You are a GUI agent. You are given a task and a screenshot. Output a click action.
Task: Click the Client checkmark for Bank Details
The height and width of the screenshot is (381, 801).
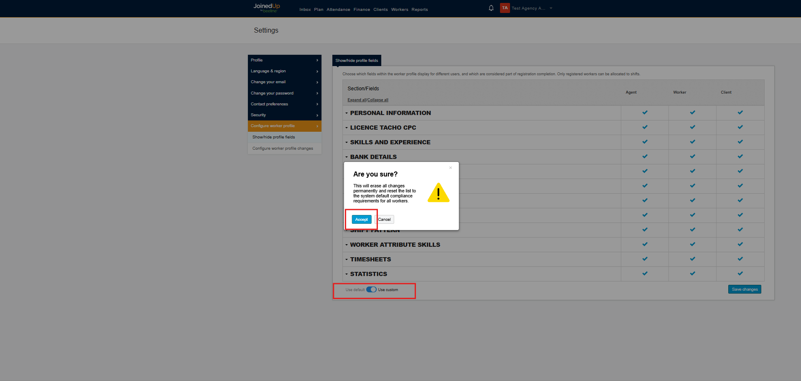click(x=740, y=156)
